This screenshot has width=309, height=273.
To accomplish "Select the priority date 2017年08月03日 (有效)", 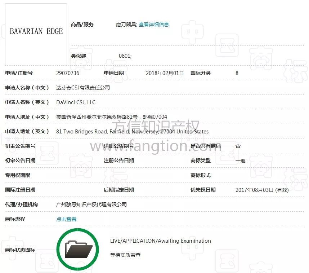I will [262, 190].
